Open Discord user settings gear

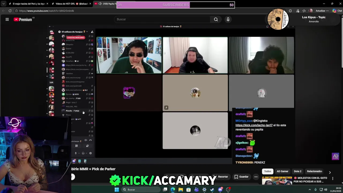coord(90,153)
